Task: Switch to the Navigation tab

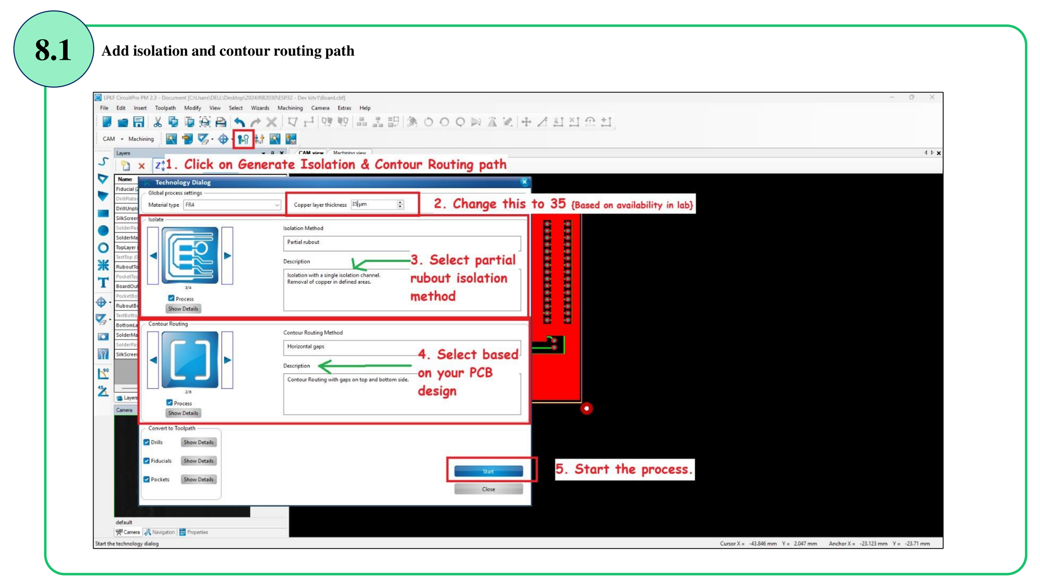Action: [x=160, y=532]
